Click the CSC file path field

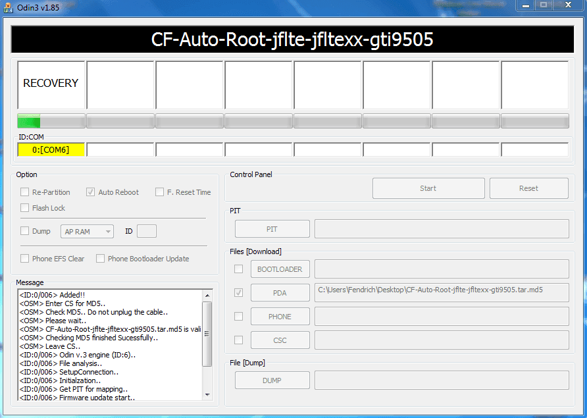[442, 340]
